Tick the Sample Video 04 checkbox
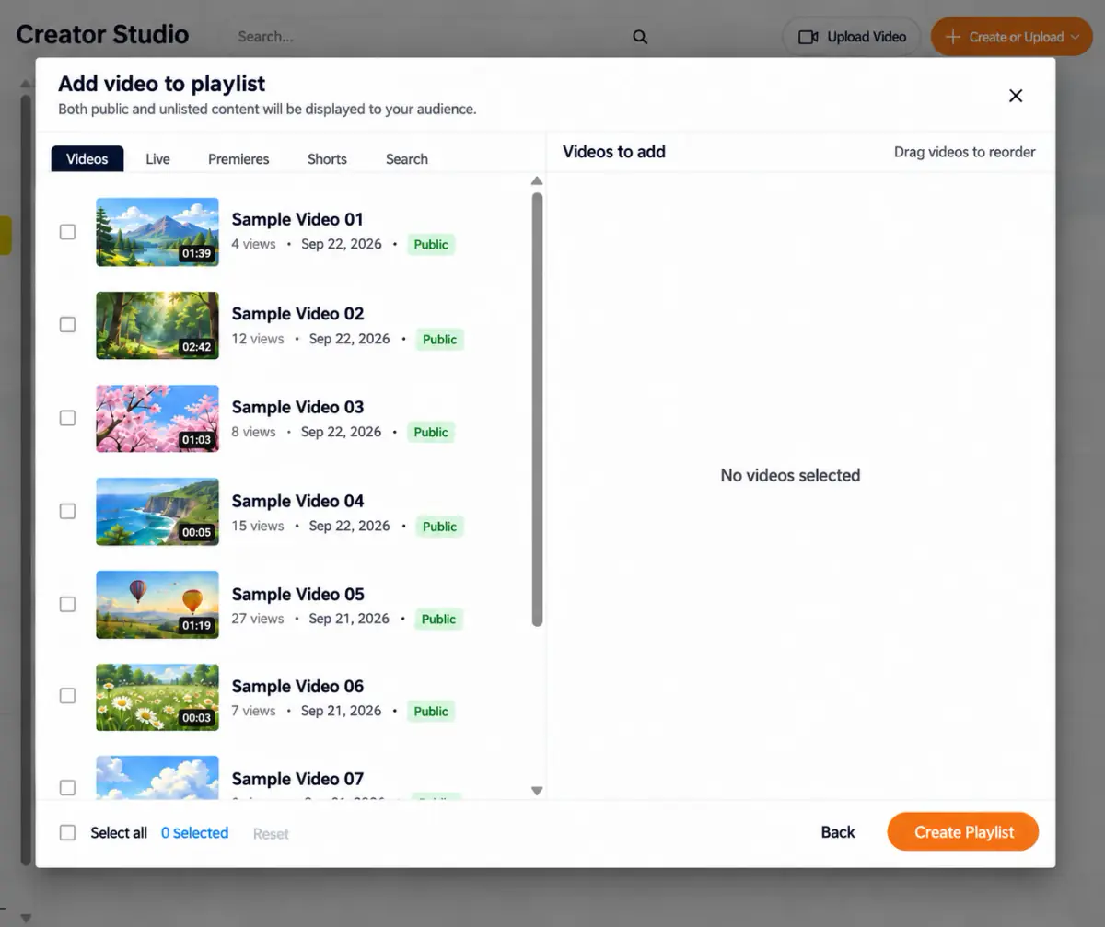Viewport: 1105px width, 927px height. coord(67,511)
